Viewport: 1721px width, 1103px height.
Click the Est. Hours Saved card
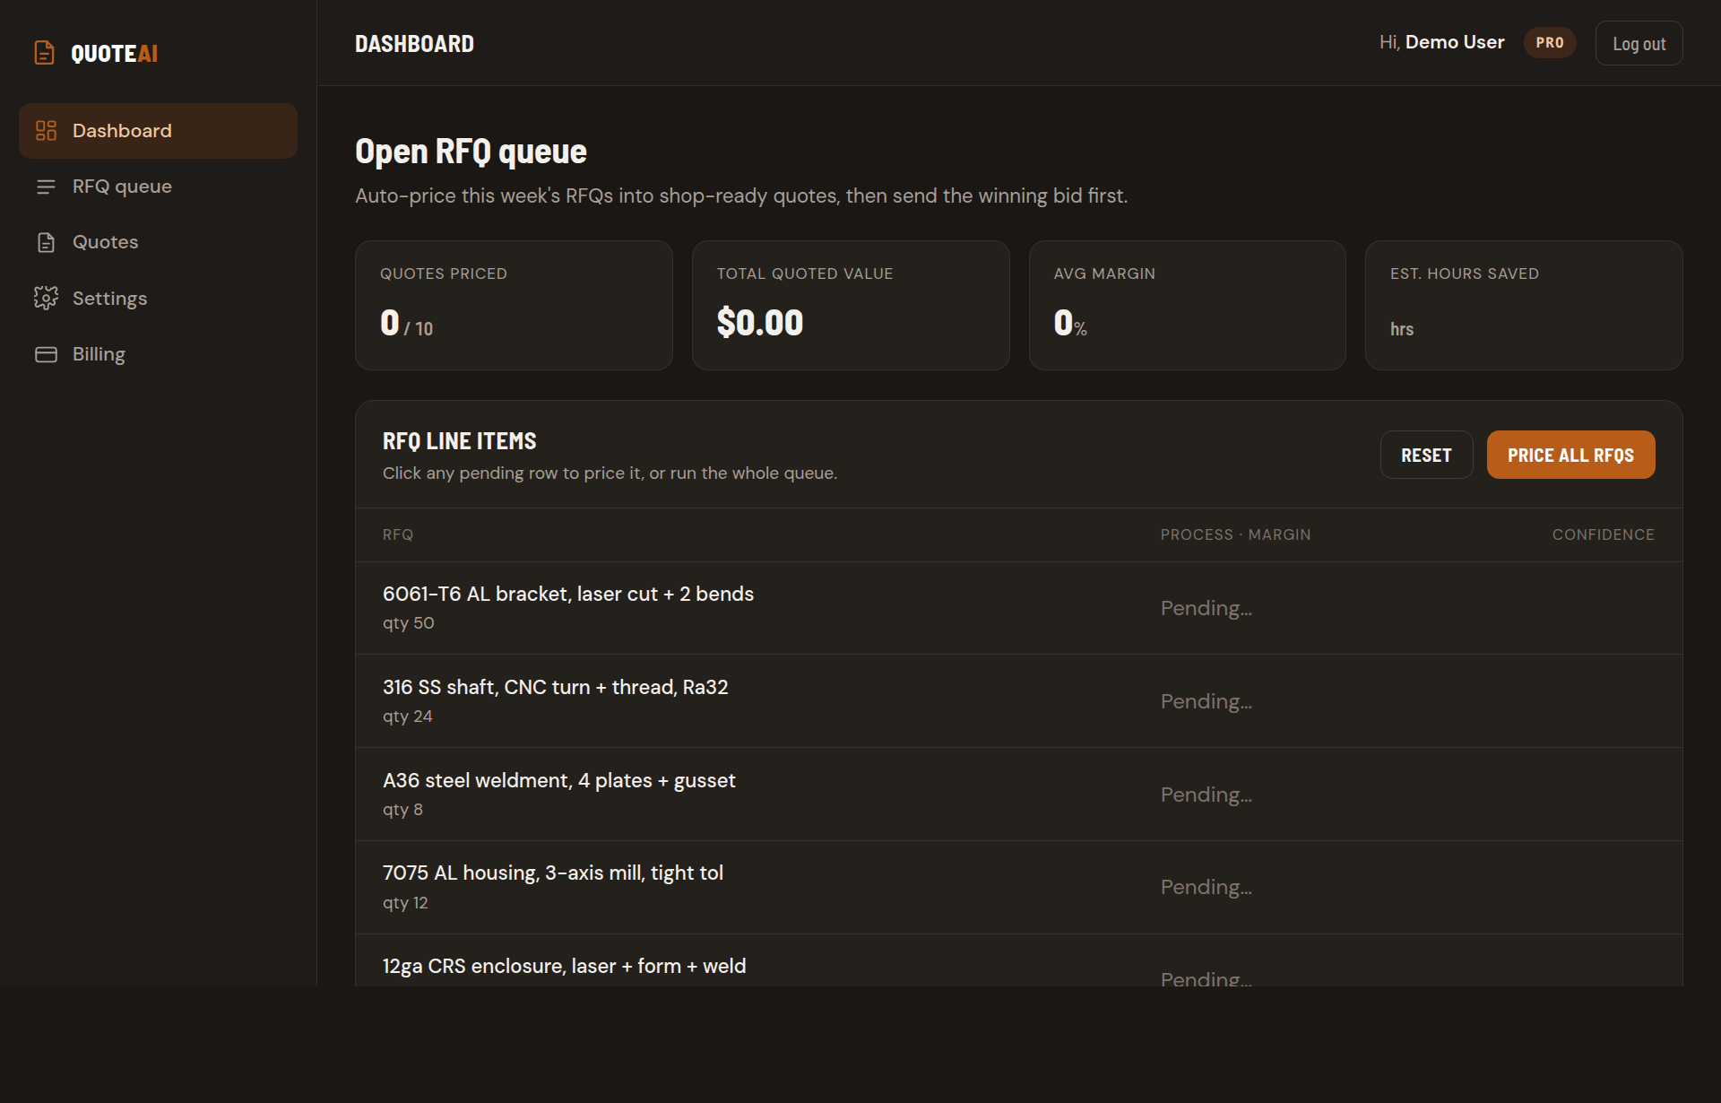(1524, 305)
